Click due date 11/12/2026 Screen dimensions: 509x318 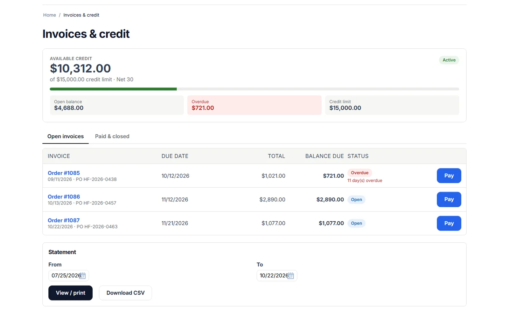[175, 200]
